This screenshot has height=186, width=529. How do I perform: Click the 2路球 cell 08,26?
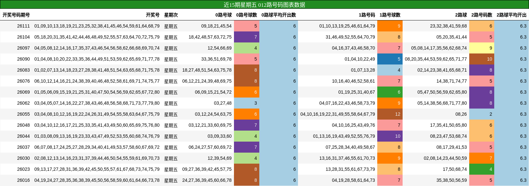461,114
